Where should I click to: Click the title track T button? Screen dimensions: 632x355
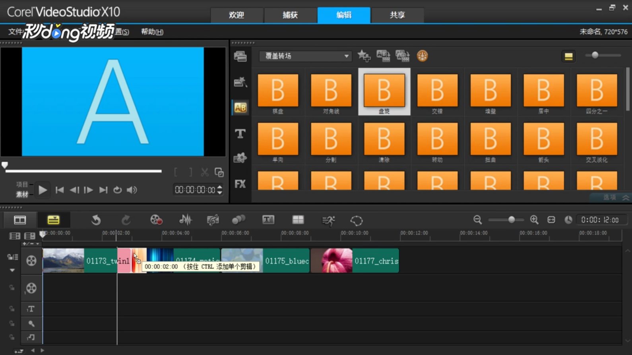coord(31,309)
